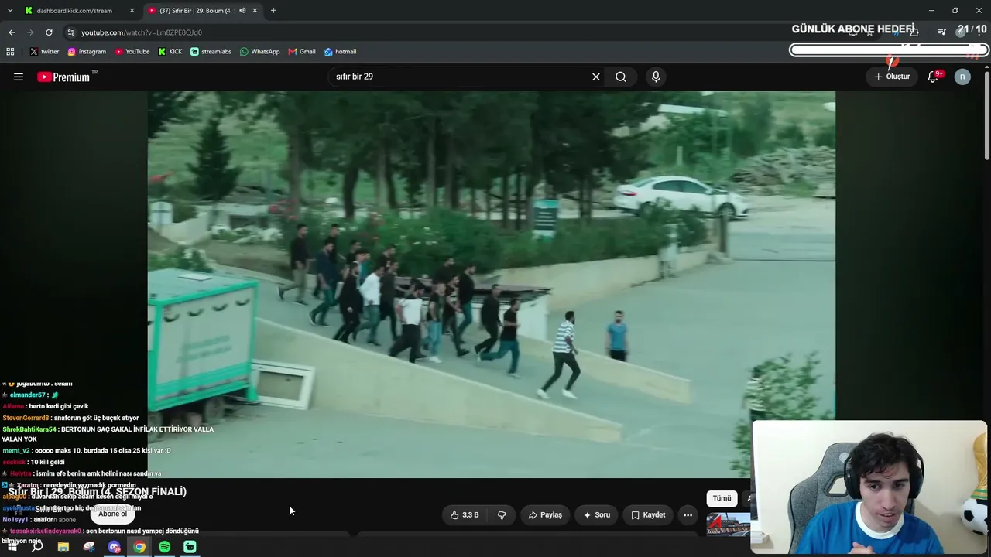This screenshot has height=557, width=991.
Task: Open the twitter bookmark
Action: click(45, 52)
